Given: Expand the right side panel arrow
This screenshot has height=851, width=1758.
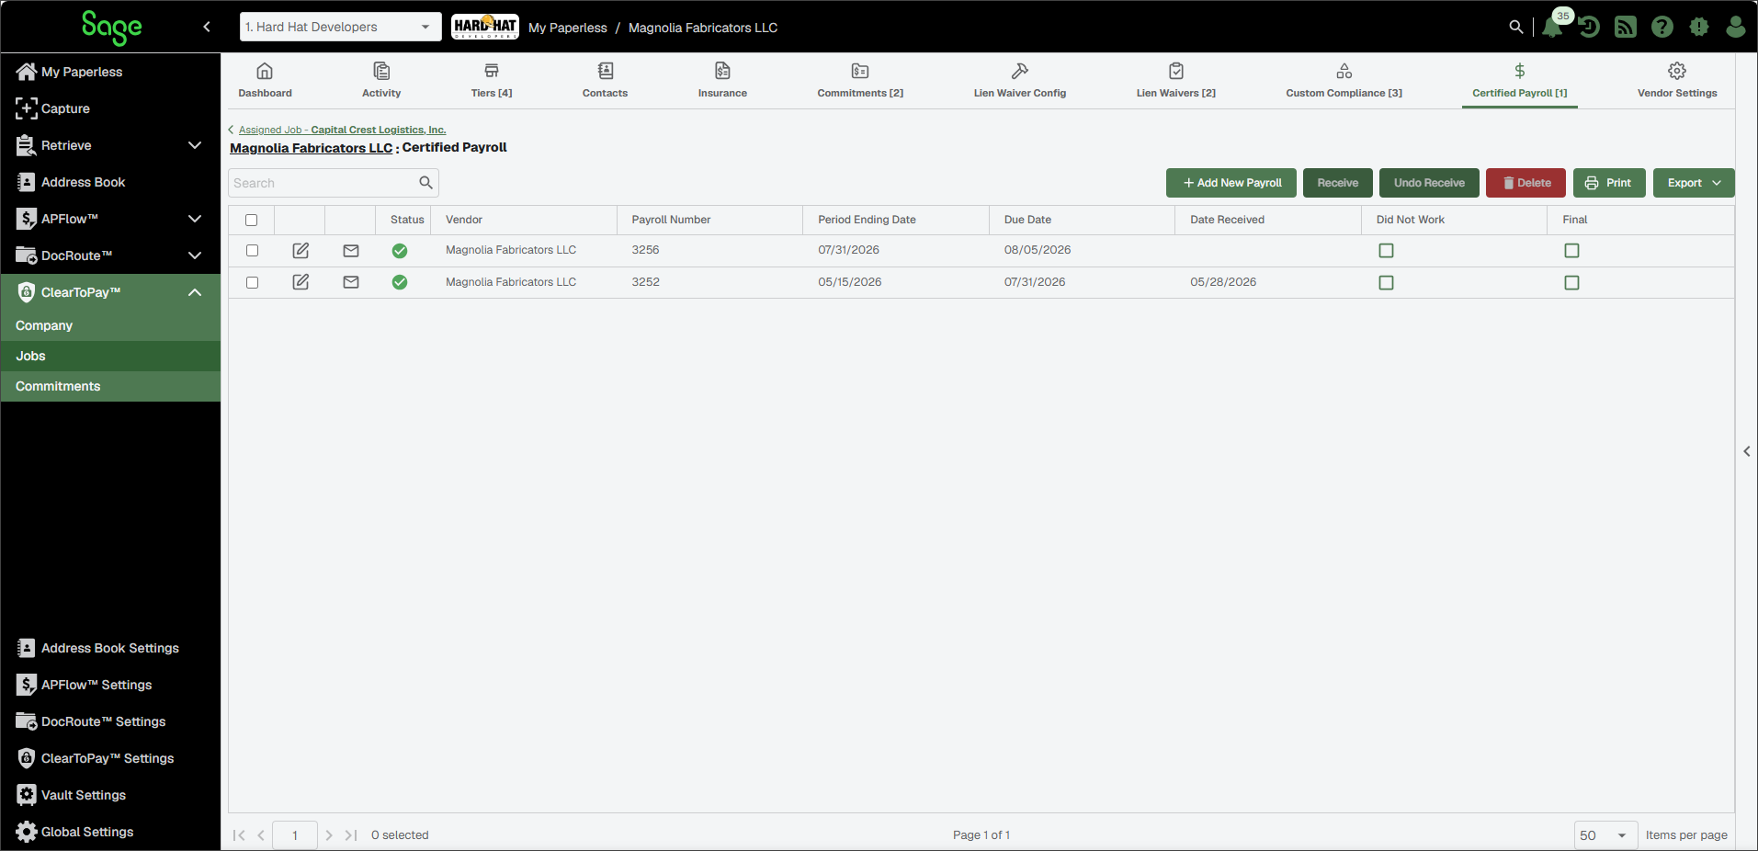Looking at the screenshot, I should (x=1747, y=451).
